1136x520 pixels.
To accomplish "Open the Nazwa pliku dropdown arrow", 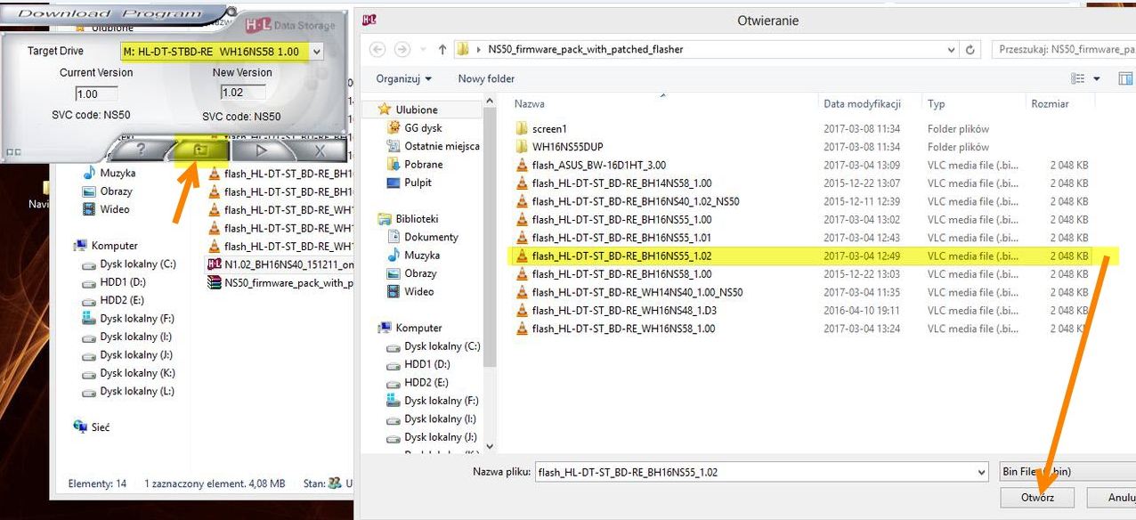I will (981, 472).
